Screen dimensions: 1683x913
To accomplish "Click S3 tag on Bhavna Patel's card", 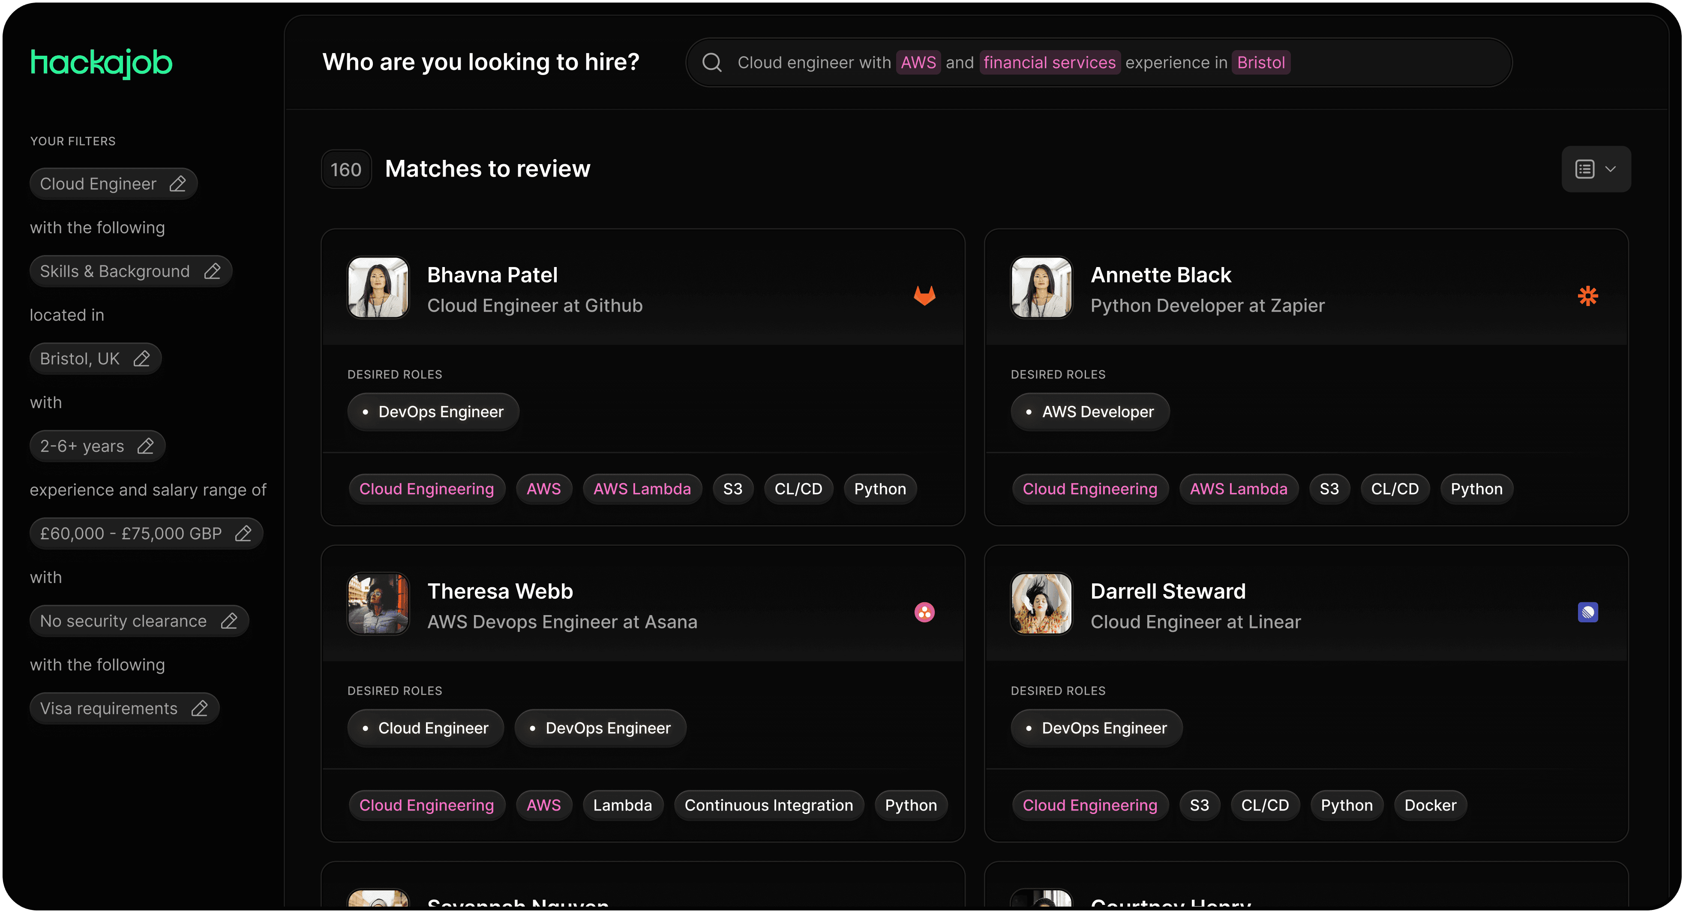I will (x=732, y=490).
